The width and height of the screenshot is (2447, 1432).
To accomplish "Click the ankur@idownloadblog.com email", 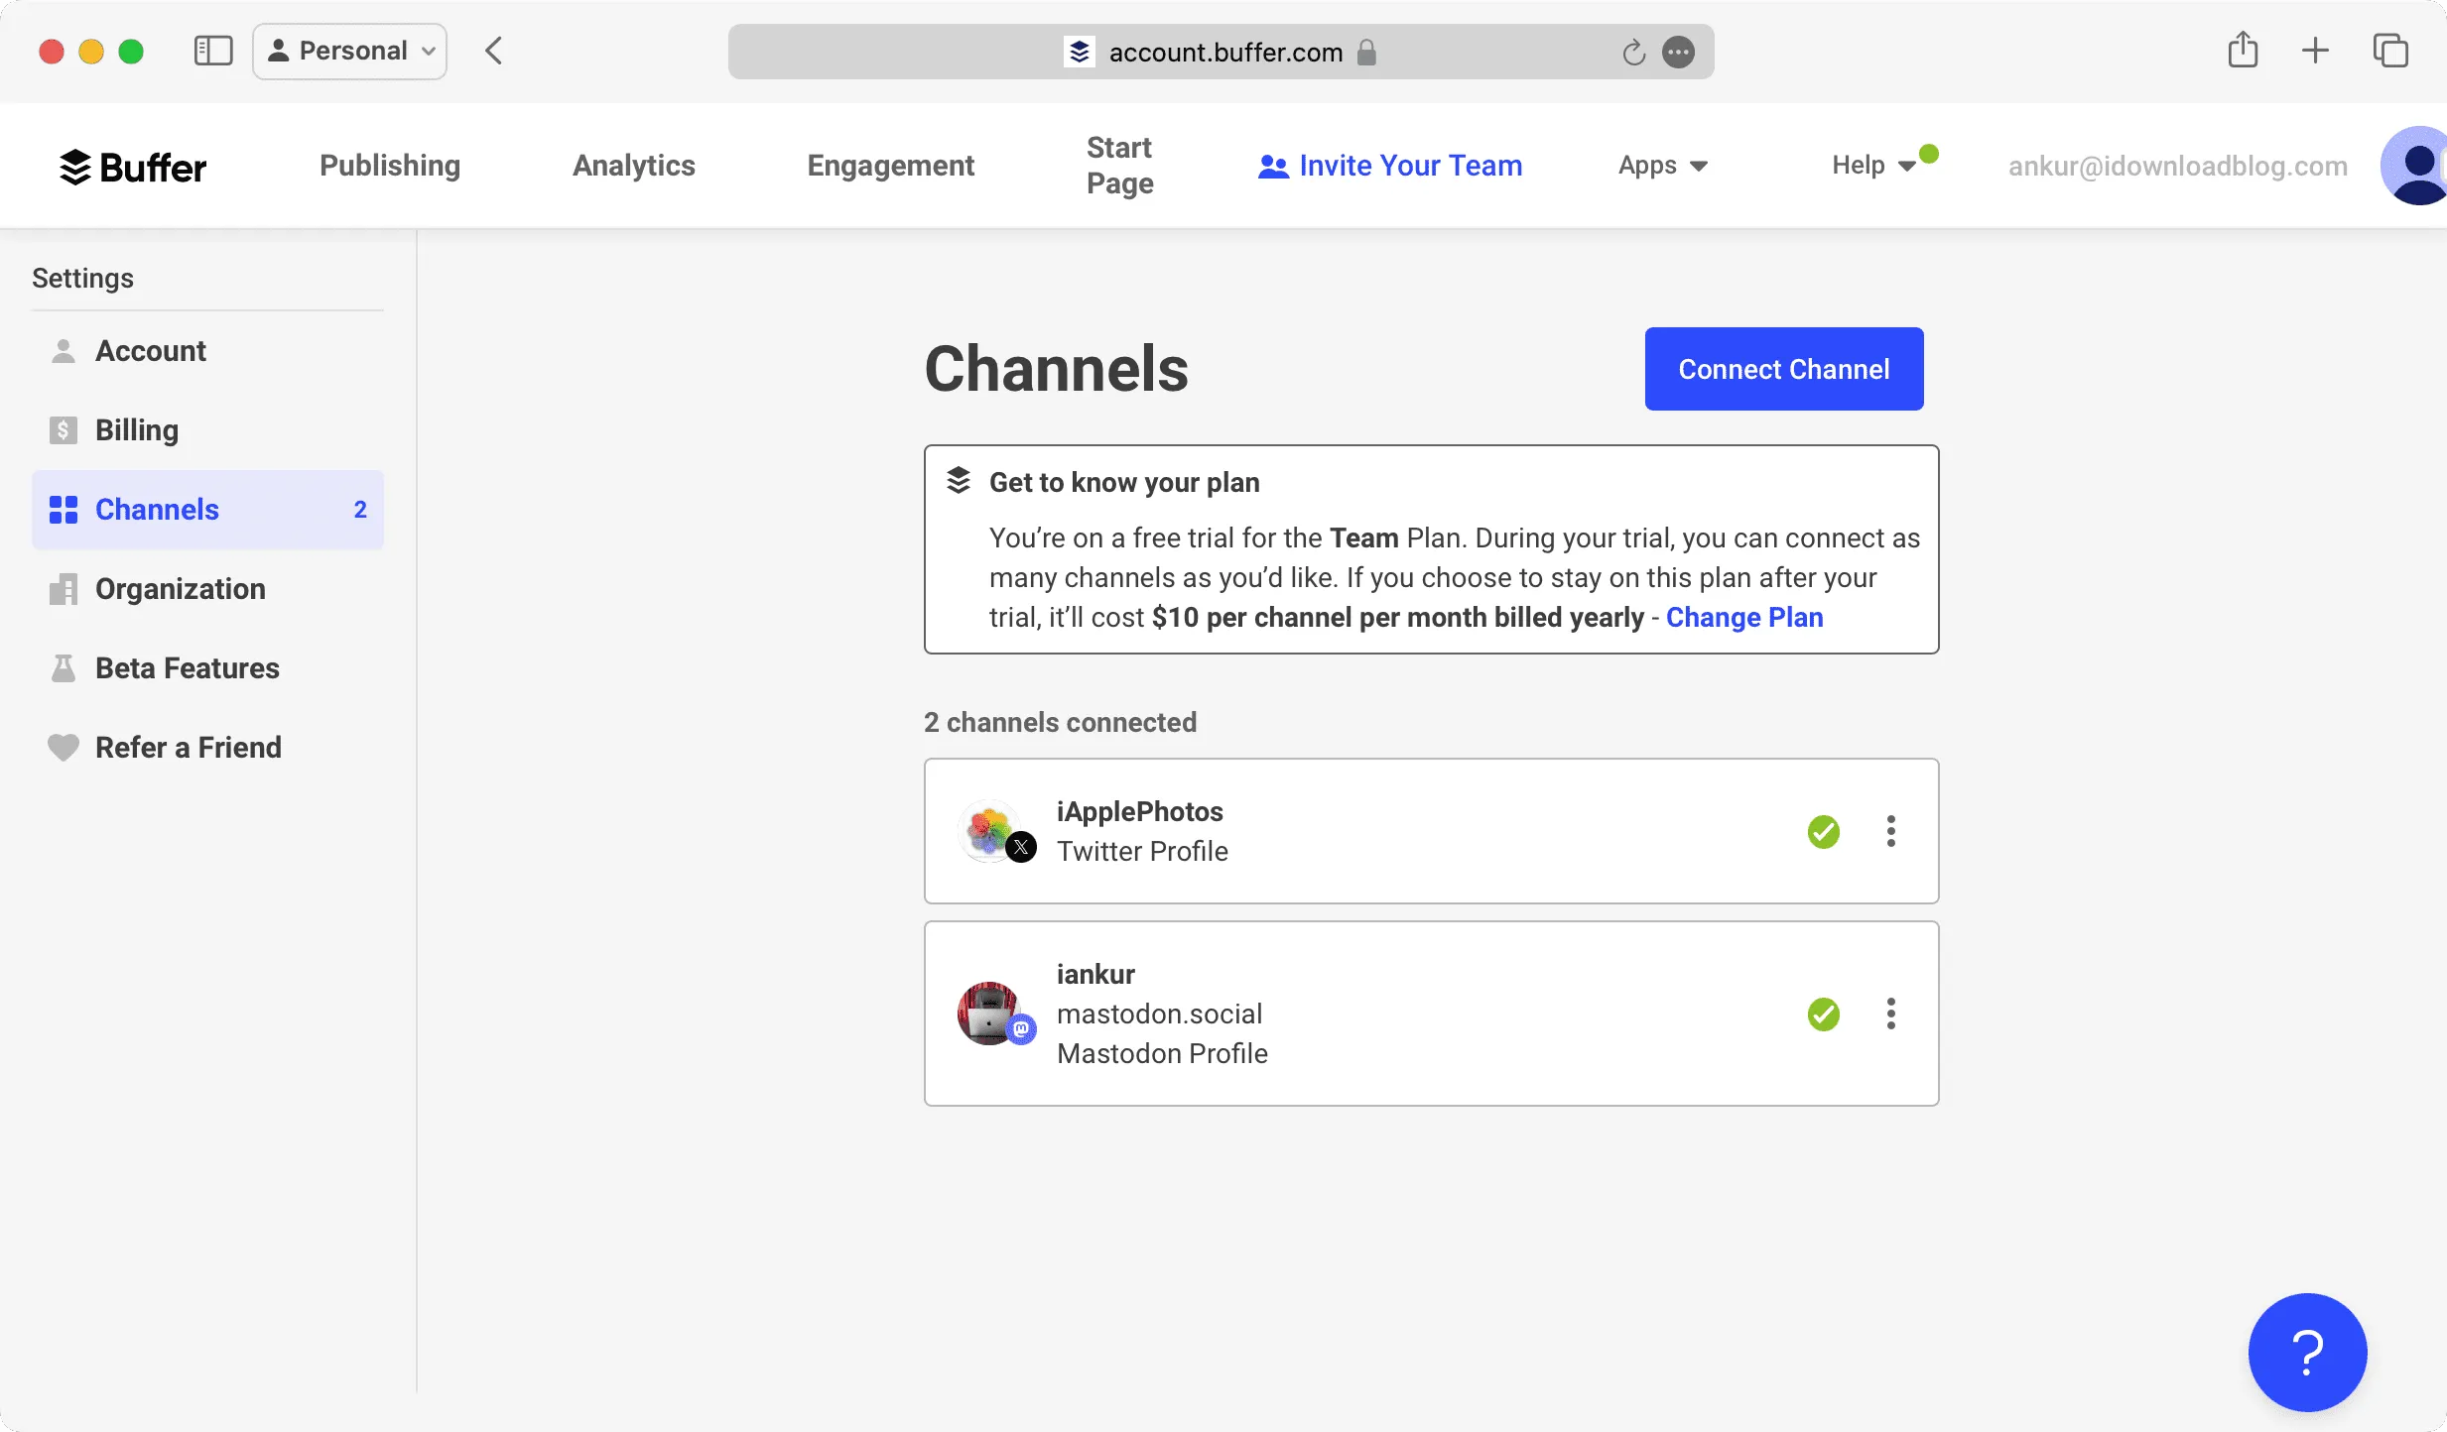I will [2178, 167].
